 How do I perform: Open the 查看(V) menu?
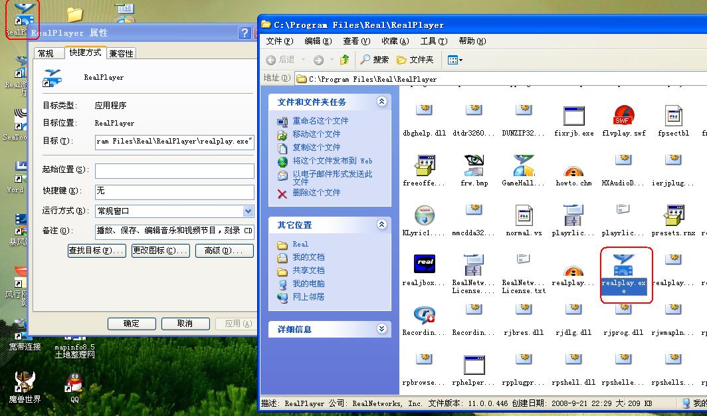tap(356, 41)
